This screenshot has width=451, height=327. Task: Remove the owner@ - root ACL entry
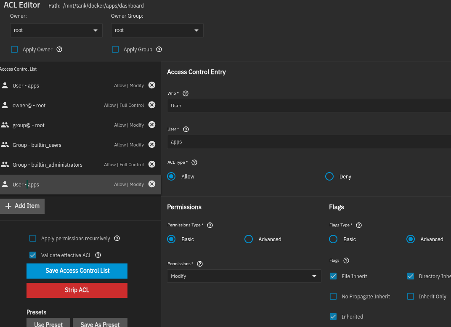tap(152, 105)
